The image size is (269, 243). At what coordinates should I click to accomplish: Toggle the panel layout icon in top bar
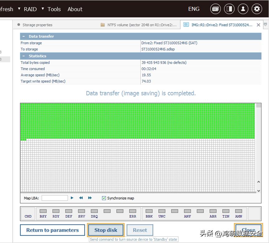229,9
